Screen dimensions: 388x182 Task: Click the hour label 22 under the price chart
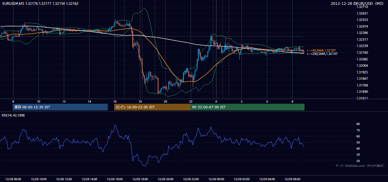coord(191,101)
